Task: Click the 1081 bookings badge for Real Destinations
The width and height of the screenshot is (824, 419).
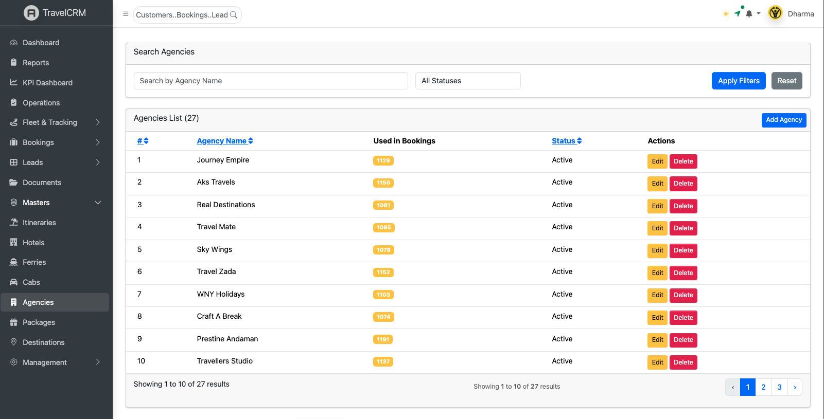Action: click(383, 205)
